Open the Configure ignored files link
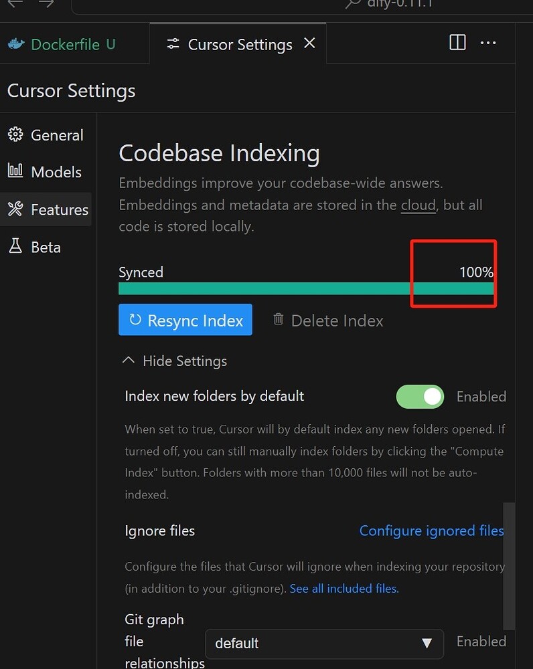The width and height of the screenshot is (533, 669). pos(431,531)
